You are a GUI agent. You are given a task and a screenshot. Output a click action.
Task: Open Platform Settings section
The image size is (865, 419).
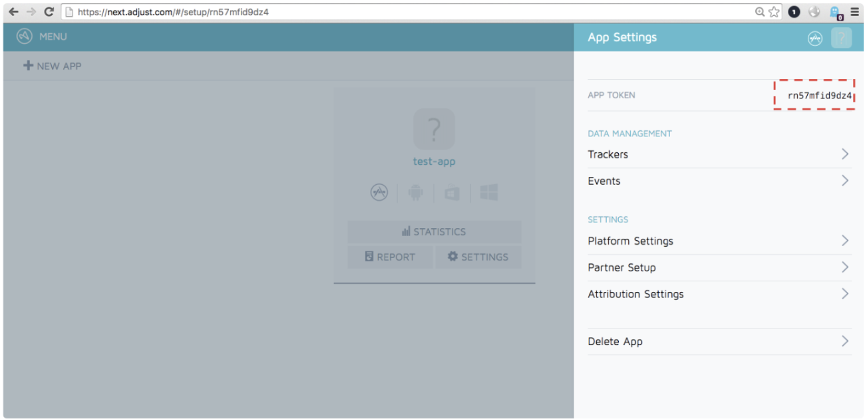click(x=719, y=241)
